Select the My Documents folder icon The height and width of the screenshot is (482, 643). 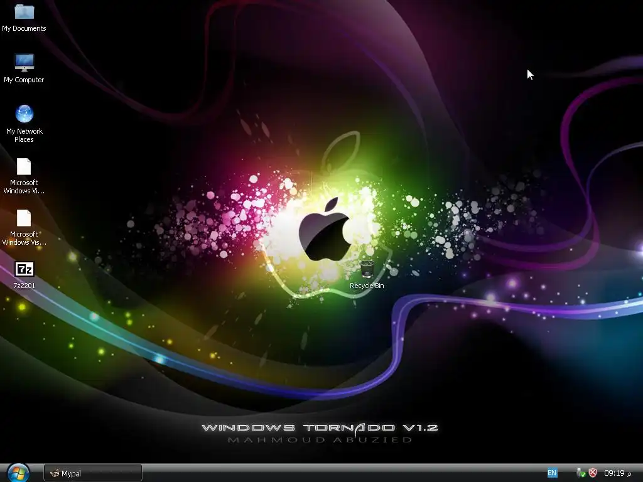tap(24, 12)
